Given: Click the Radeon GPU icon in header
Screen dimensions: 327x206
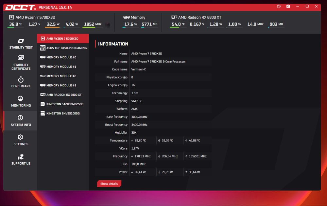Looking at the screenshot, I should click(174, 17).
